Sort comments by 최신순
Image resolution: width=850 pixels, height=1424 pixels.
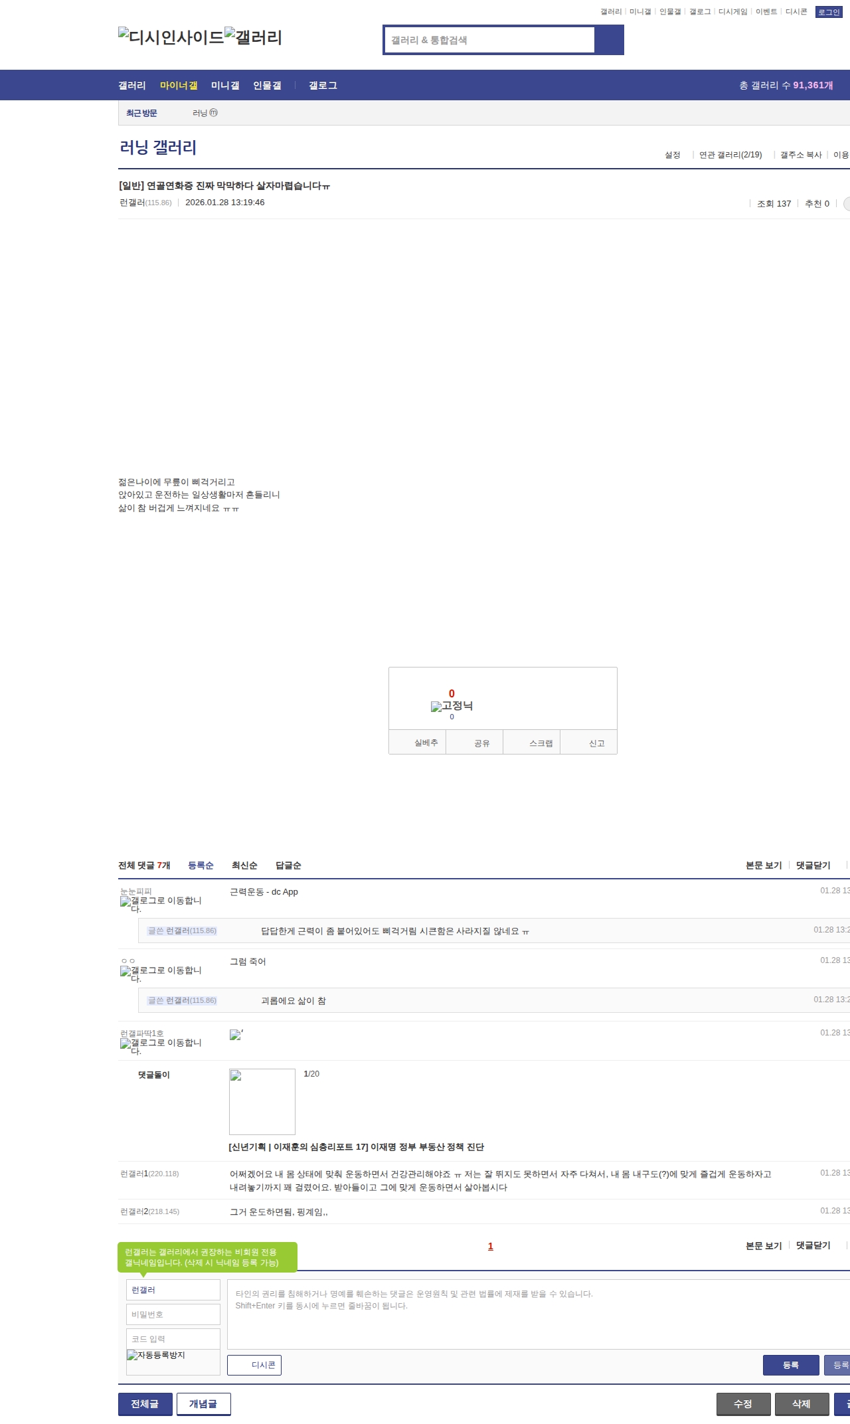[x=244, y=865]
